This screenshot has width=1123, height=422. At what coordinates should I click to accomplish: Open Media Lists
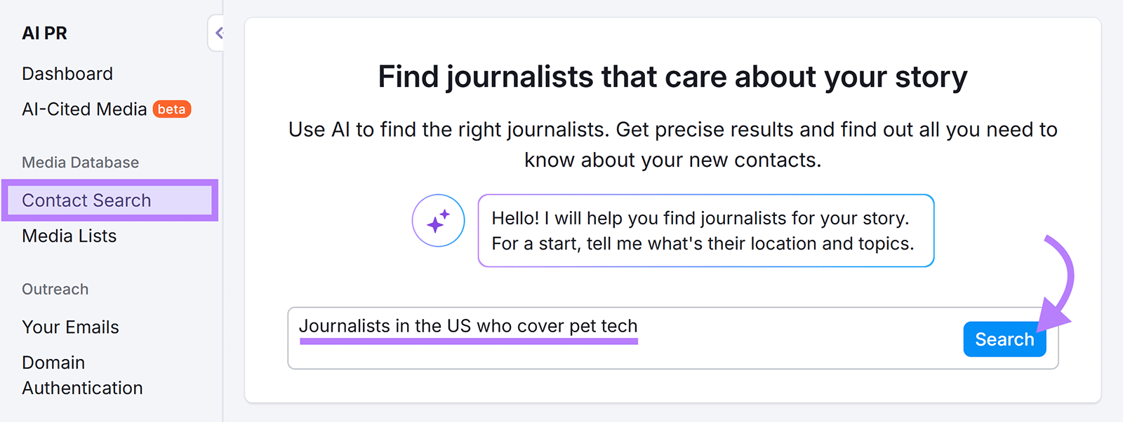tap(69, 236)
